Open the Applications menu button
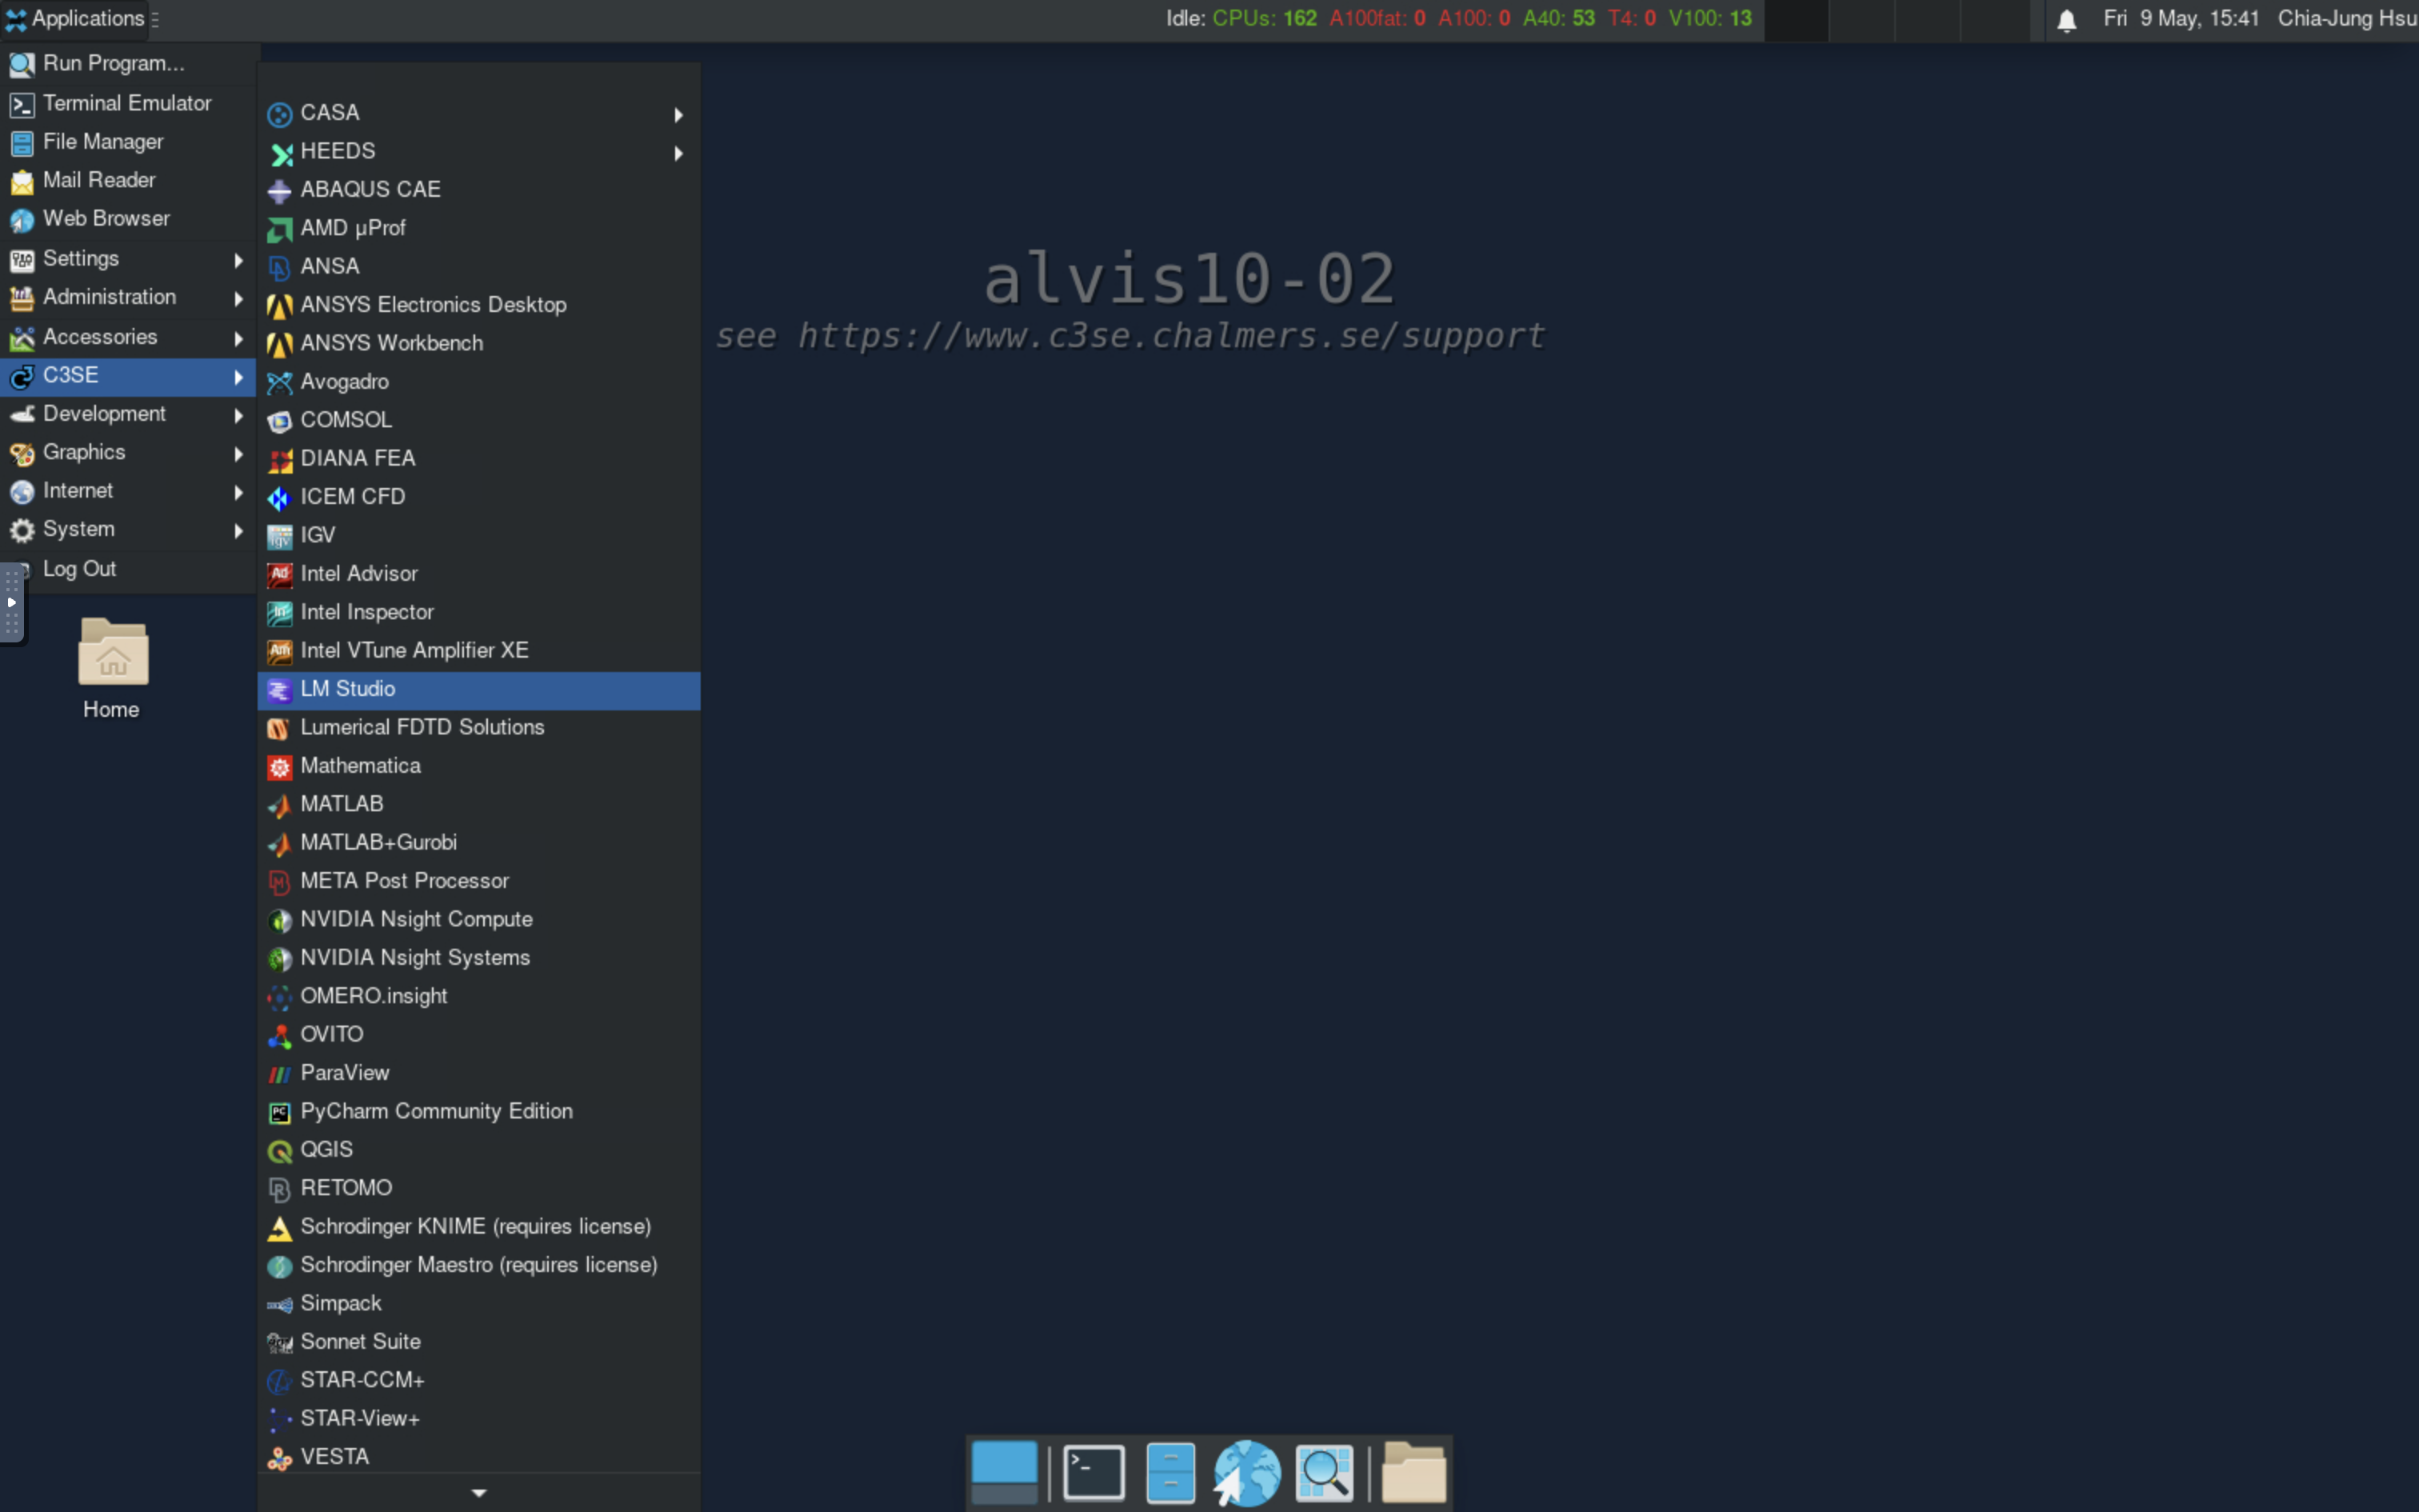The height and width of the screenshot is (1512, 2419). [76, 19]
